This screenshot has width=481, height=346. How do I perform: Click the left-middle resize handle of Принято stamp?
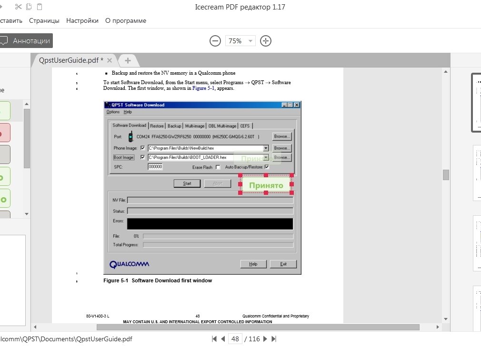point(240,184)
